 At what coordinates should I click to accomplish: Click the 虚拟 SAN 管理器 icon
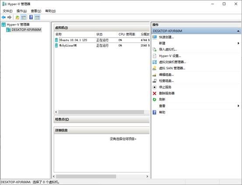[154, 68]
